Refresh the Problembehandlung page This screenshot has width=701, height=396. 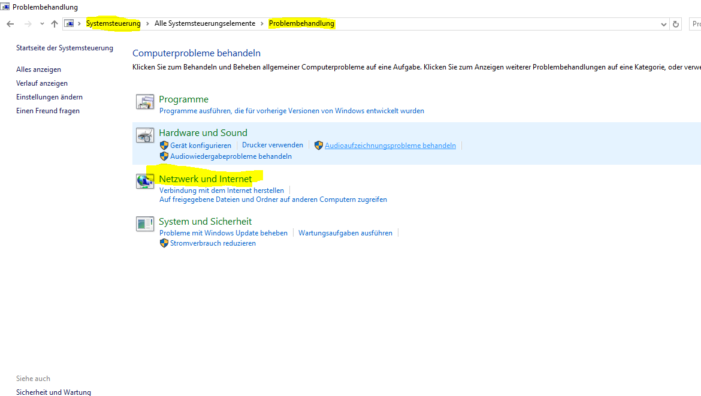(676, 25)
